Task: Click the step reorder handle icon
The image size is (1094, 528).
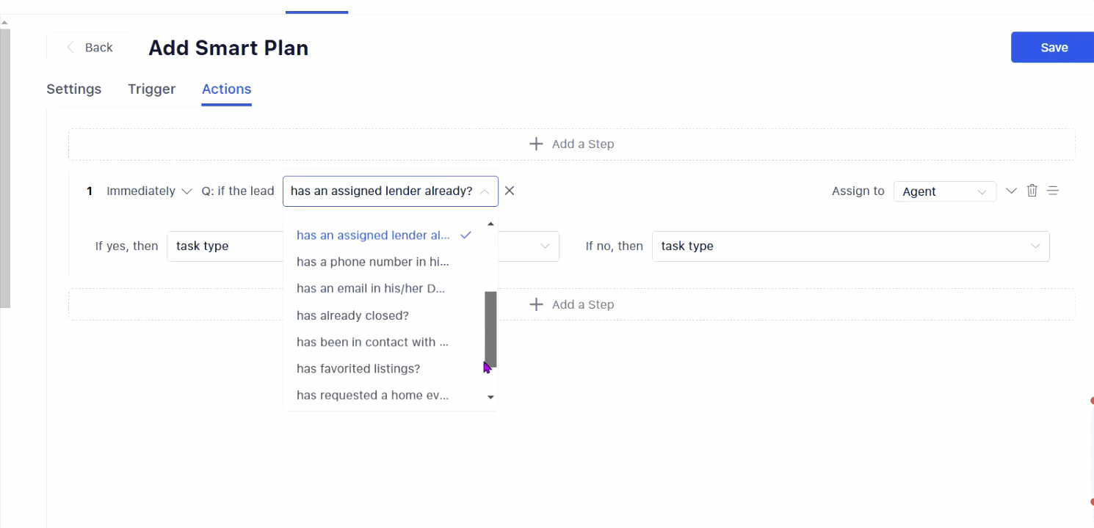Action: (x=1053, y=191)
